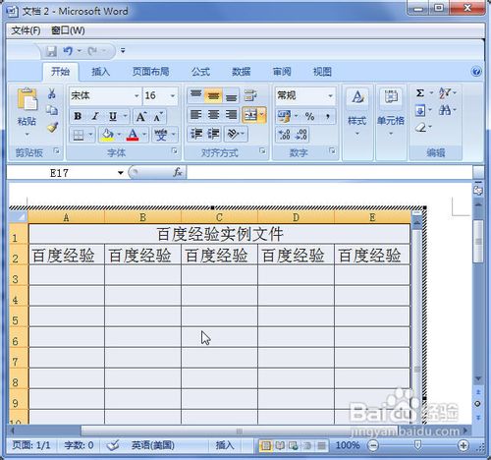Click the Insert Function fx button
The width and height of the screenshot is (491, 460).
point(177,172)
